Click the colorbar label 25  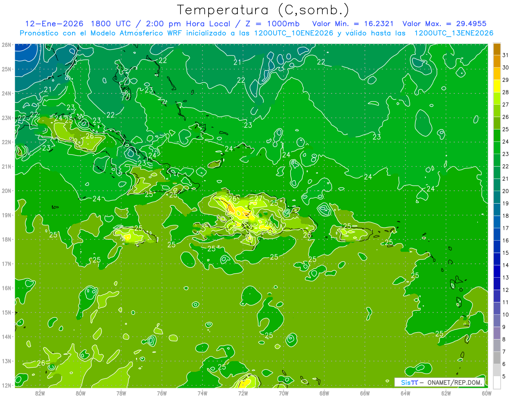pyautogui.click(x=506, y=130)
